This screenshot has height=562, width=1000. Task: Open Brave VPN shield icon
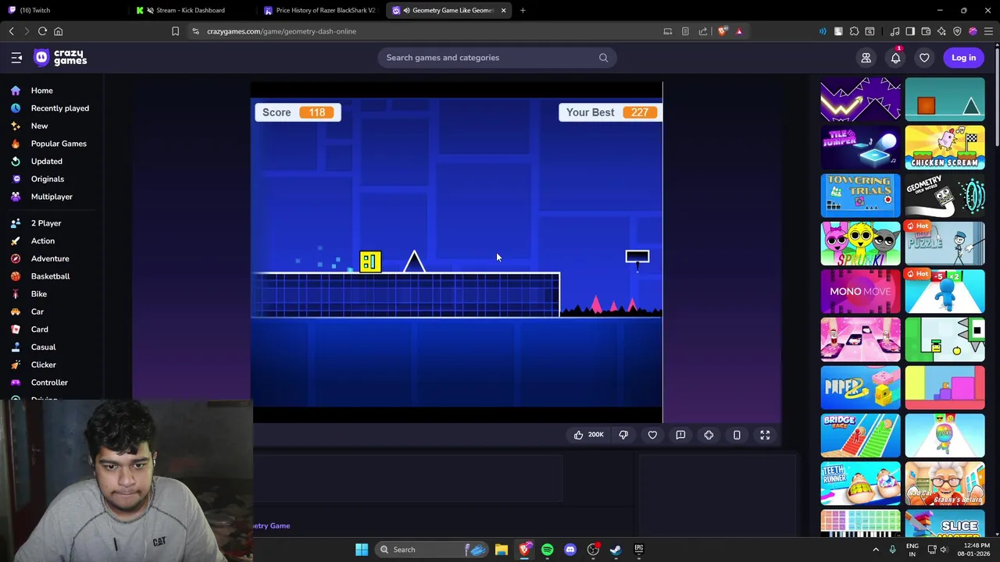(957, 31)
